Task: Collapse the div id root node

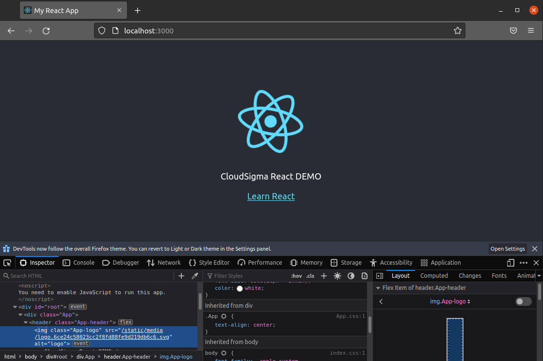Action: 15,307
